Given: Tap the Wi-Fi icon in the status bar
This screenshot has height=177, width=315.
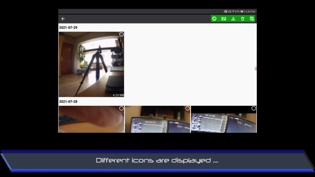Looking at the screenshot, I should click(x=233, y=11).
